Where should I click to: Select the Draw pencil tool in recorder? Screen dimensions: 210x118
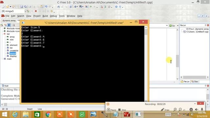tap(165, 110)
